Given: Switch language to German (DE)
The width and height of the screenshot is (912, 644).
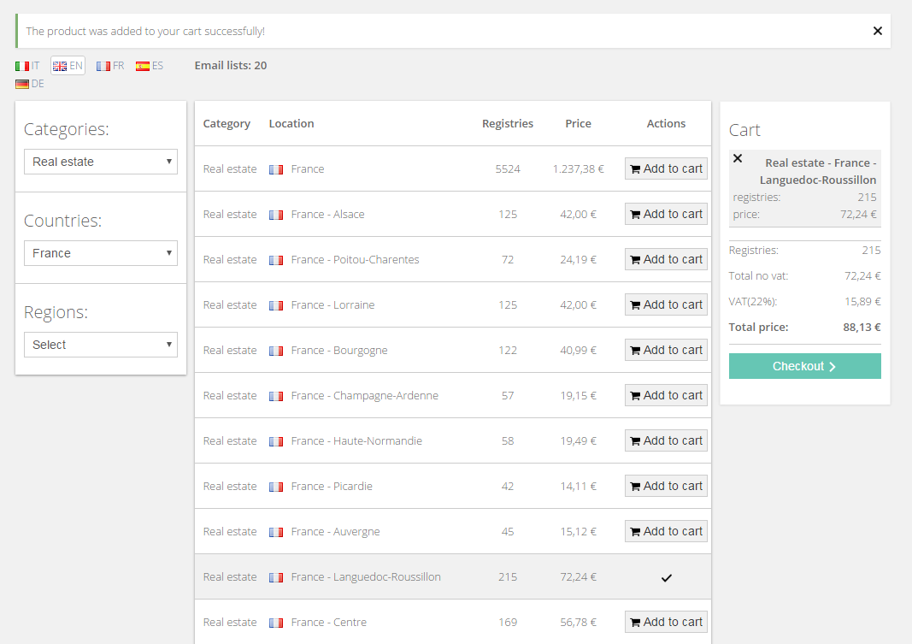Looking at the screenshot, I should (x=30, y=84).
